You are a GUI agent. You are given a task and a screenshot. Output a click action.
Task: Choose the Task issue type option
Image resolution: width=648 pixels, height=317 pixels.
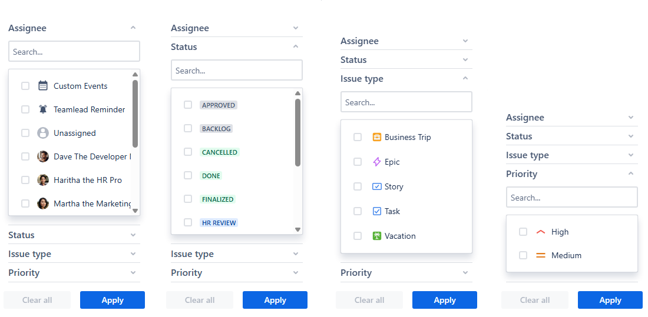pyautogui.click(x=392, y=211)
